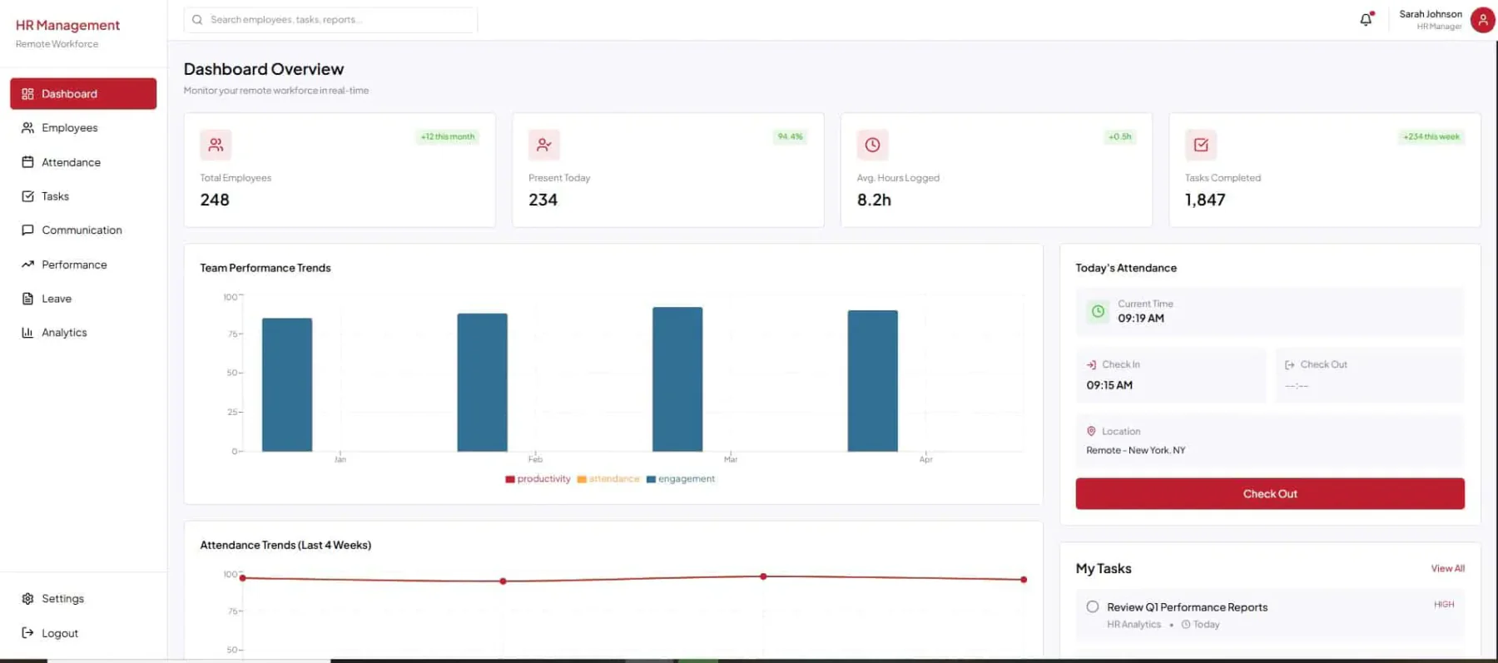Click the "+234 this week" badge
This screenshot has height=663, width=1498.
(1431, 137)
